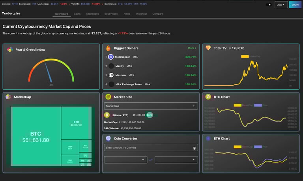Image resolution: width=303 pixels, height=181 pixels.
Task: Focus the Enter Amount To Convert field
Action: click(x=151, y=147)
